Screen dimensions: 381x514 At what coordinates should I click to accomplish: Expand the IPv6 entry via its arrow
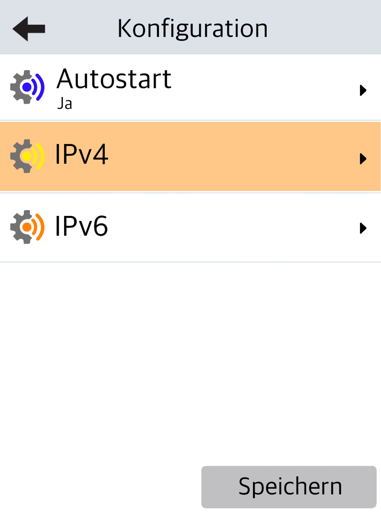click(363, 228)
